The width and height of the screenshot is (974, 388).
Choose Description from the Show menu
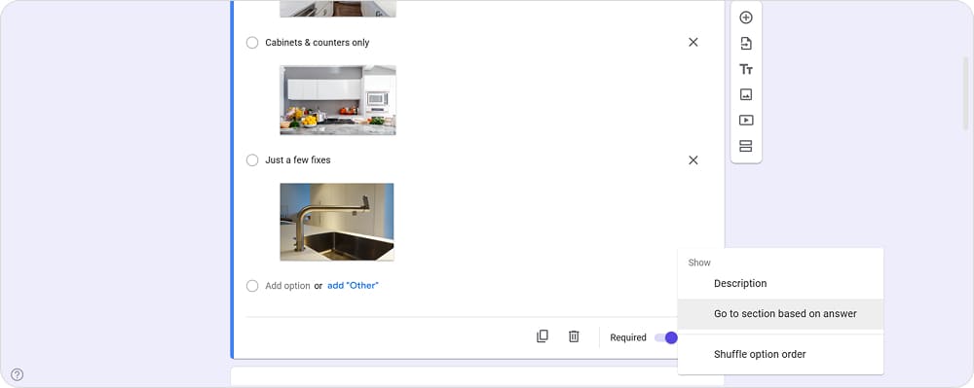[x=780, y=283]
